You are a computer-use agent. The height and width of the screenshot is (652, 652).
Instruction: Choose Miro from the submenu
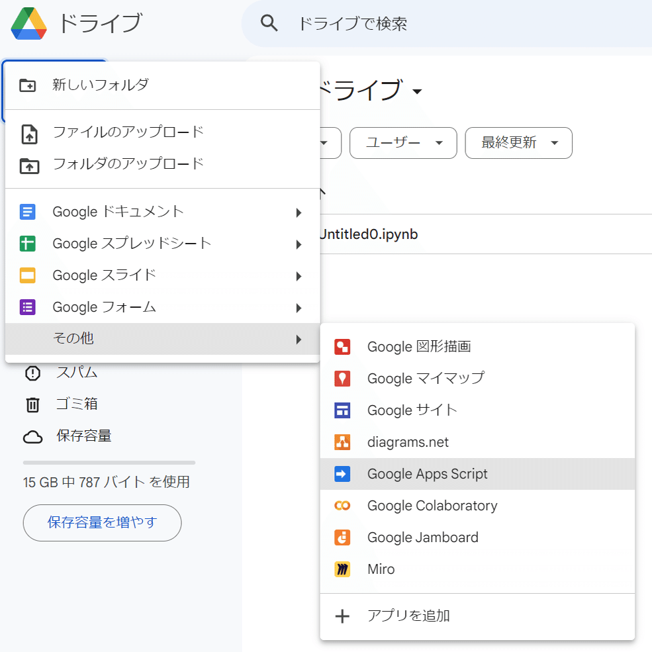[x=477, y=569]
